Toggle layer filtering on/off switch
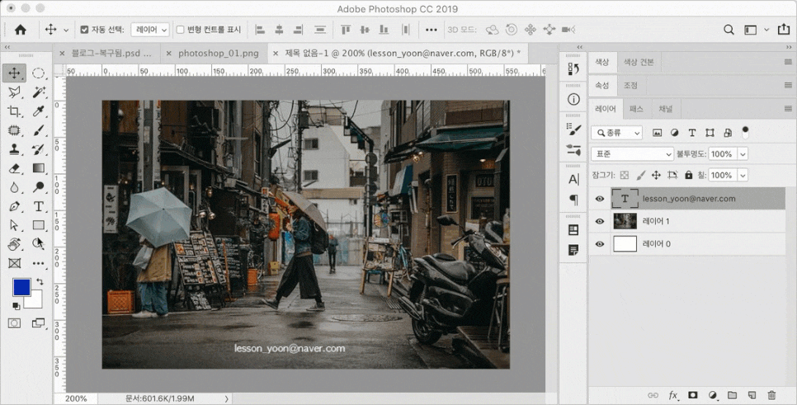 pos(745,132)
